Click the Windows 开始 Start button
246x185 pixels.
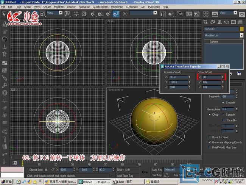pyautogui.click(x=6, y=182)
